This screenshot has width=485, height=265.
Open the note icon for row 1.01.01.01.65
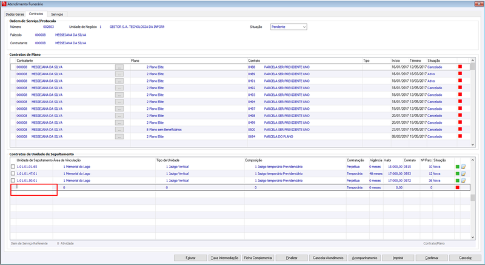[x=463, y=167]
